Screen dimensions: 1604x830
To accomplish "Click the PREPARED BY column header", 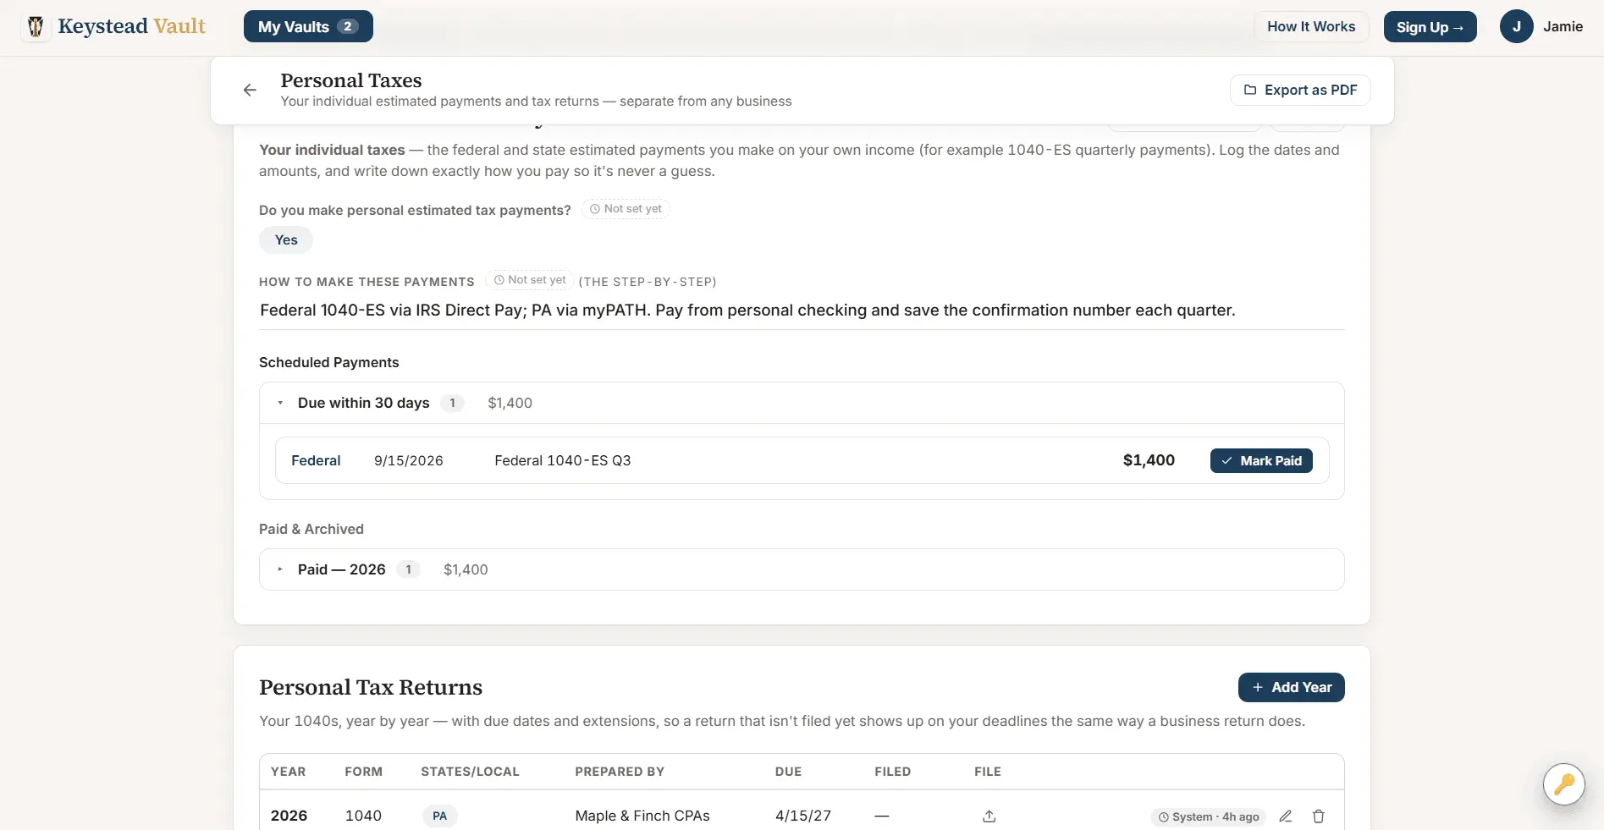I will pos(620,772).
